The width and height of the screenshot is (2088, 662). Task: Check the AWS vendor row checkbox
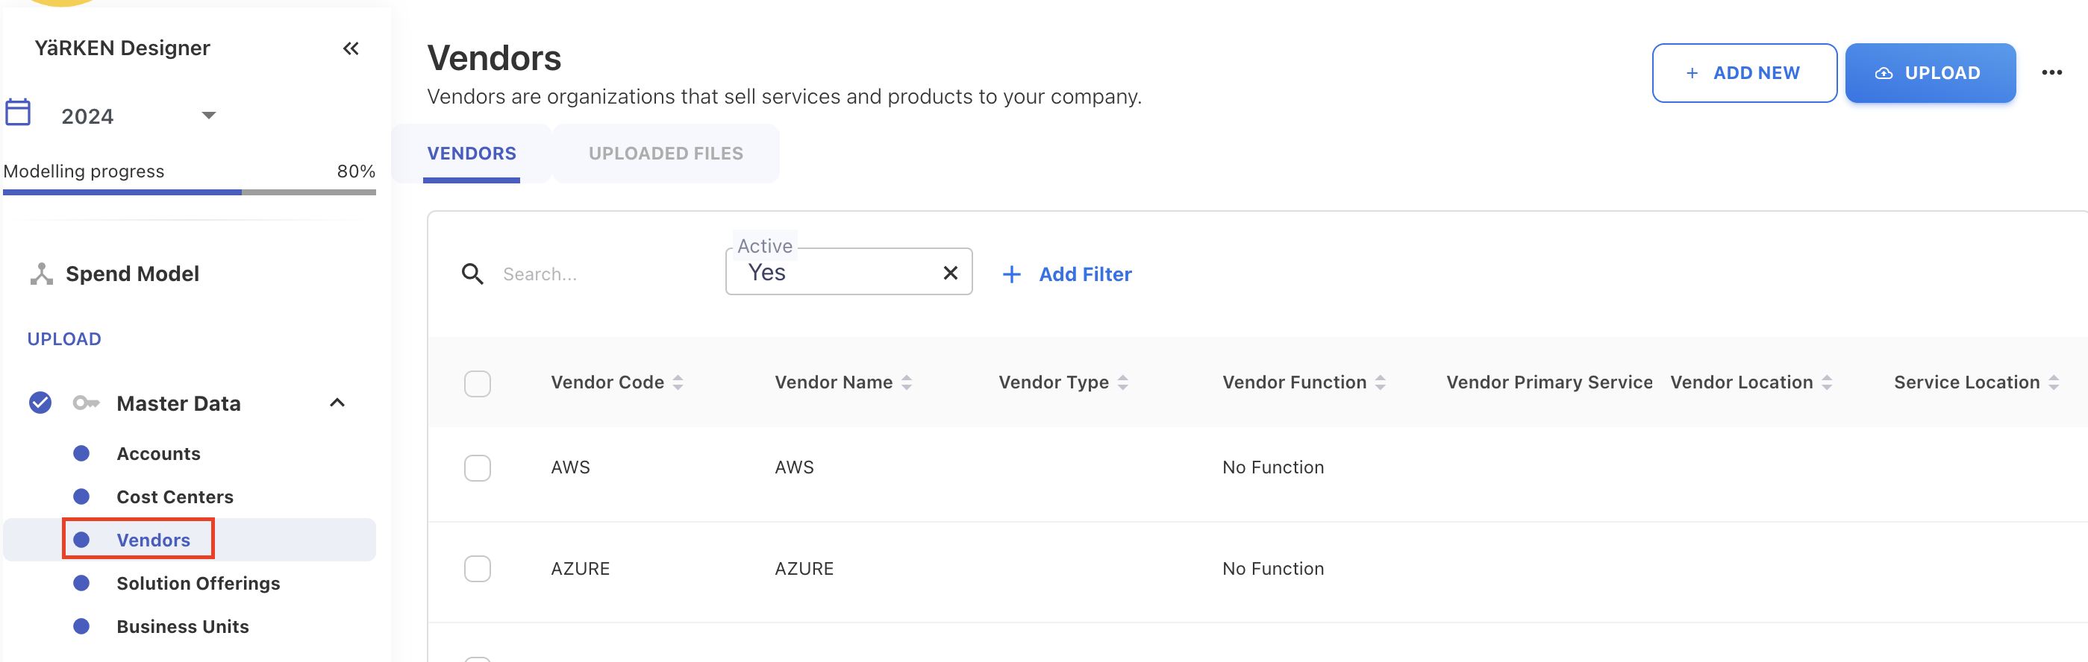click(x=478, y=467)
